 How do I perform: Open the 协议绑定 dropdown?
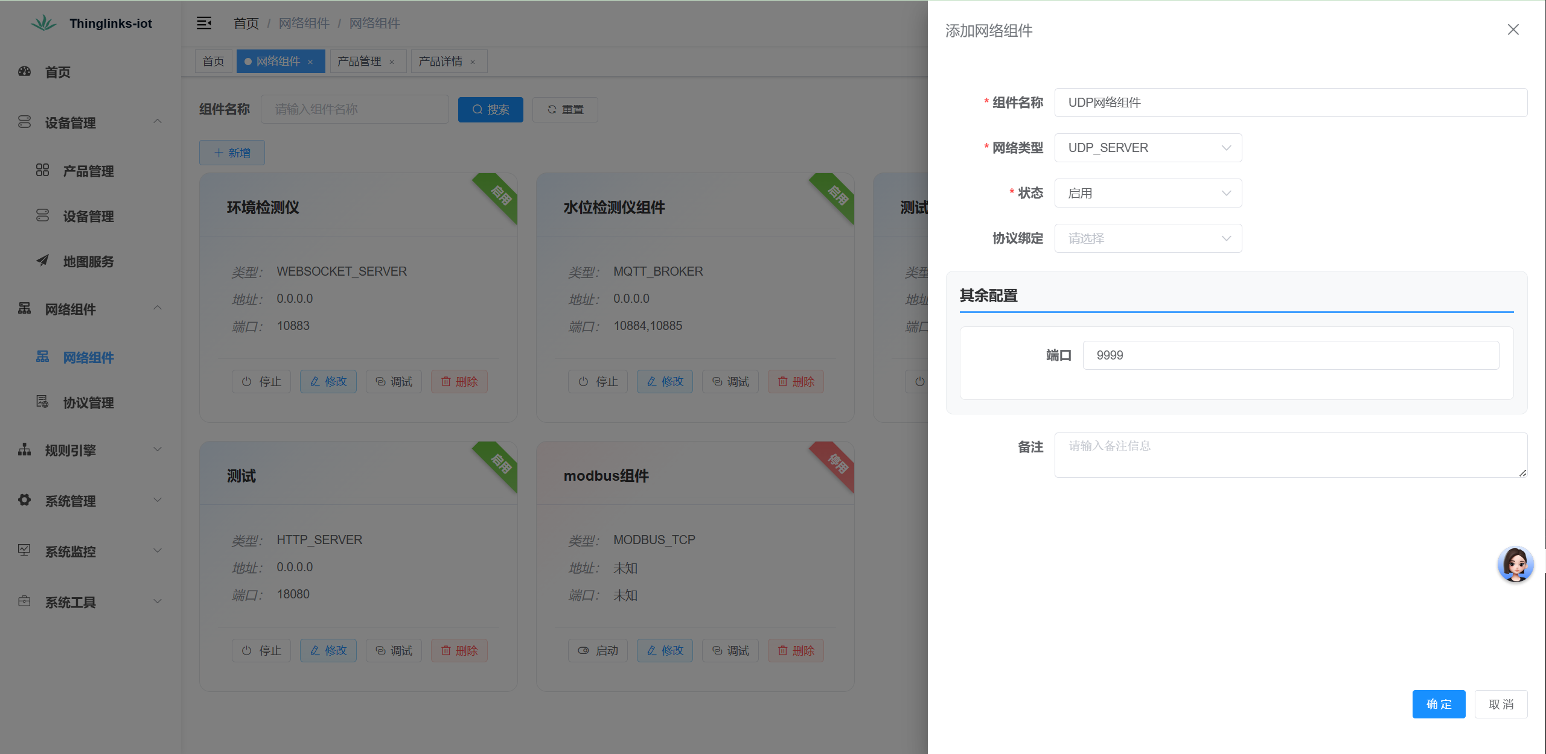[1148, 238]
